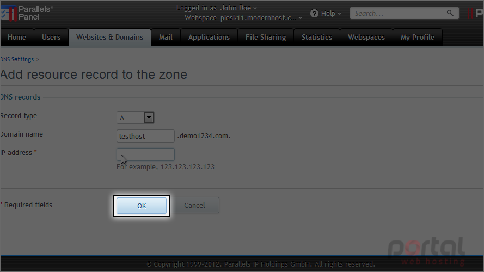Focus the IP address input field
This screenshot has width=484, height=272.
click(145, 154)
